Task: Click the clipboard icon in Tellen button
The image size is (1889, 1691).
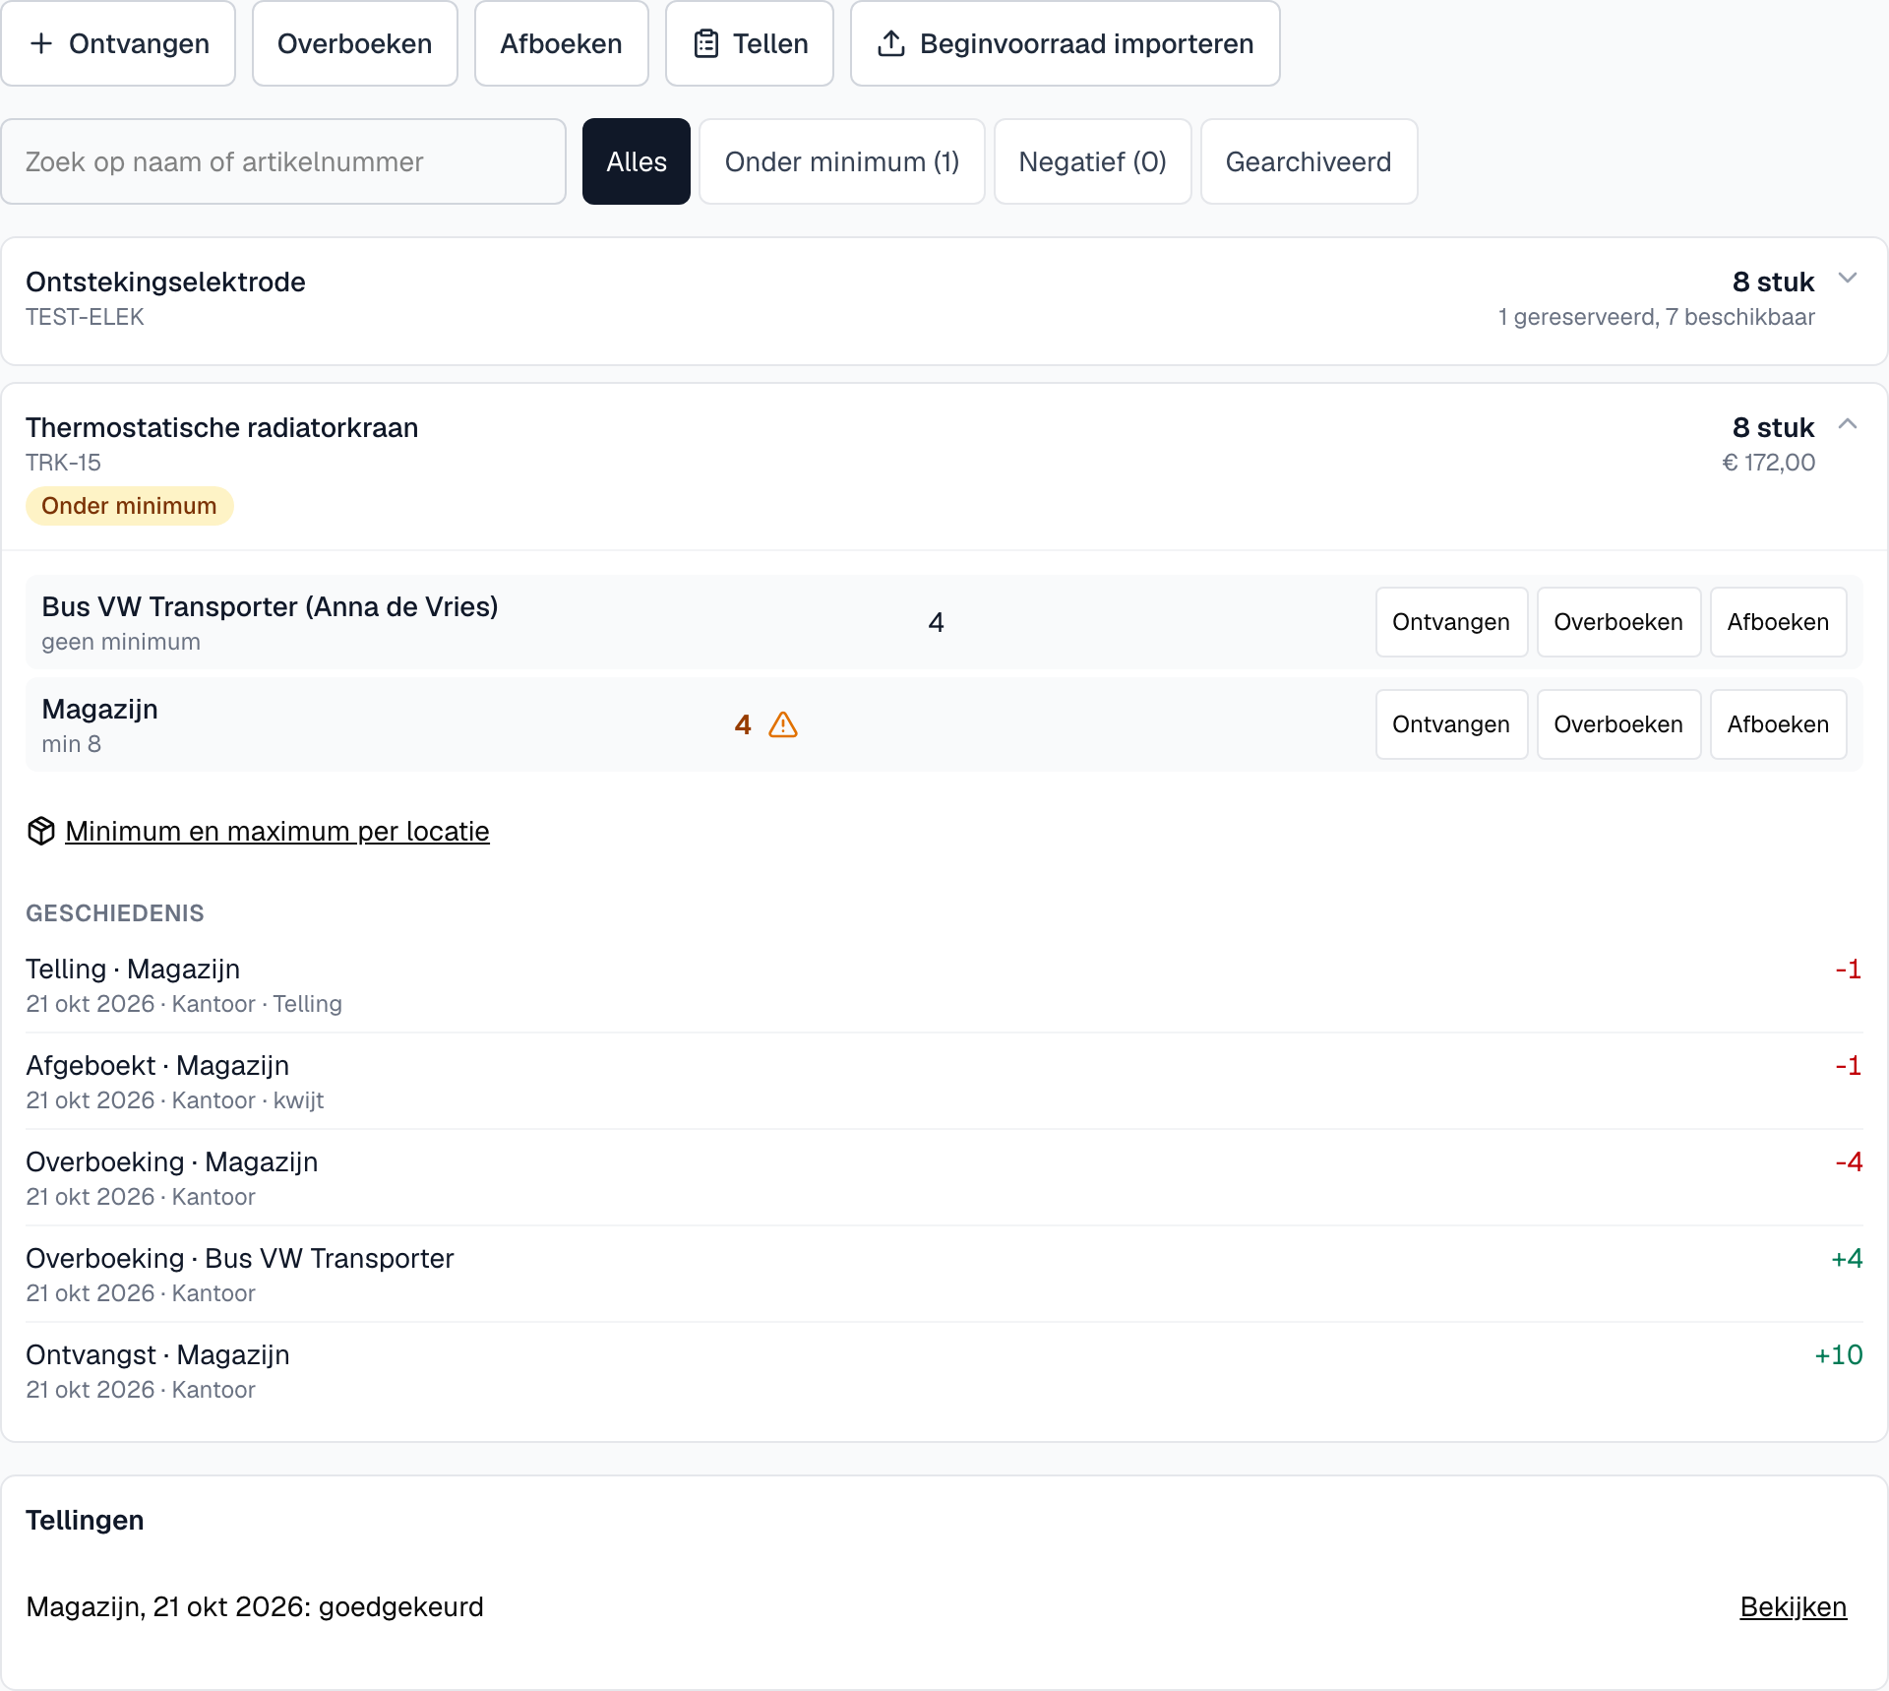Action: tap(706, 43)
